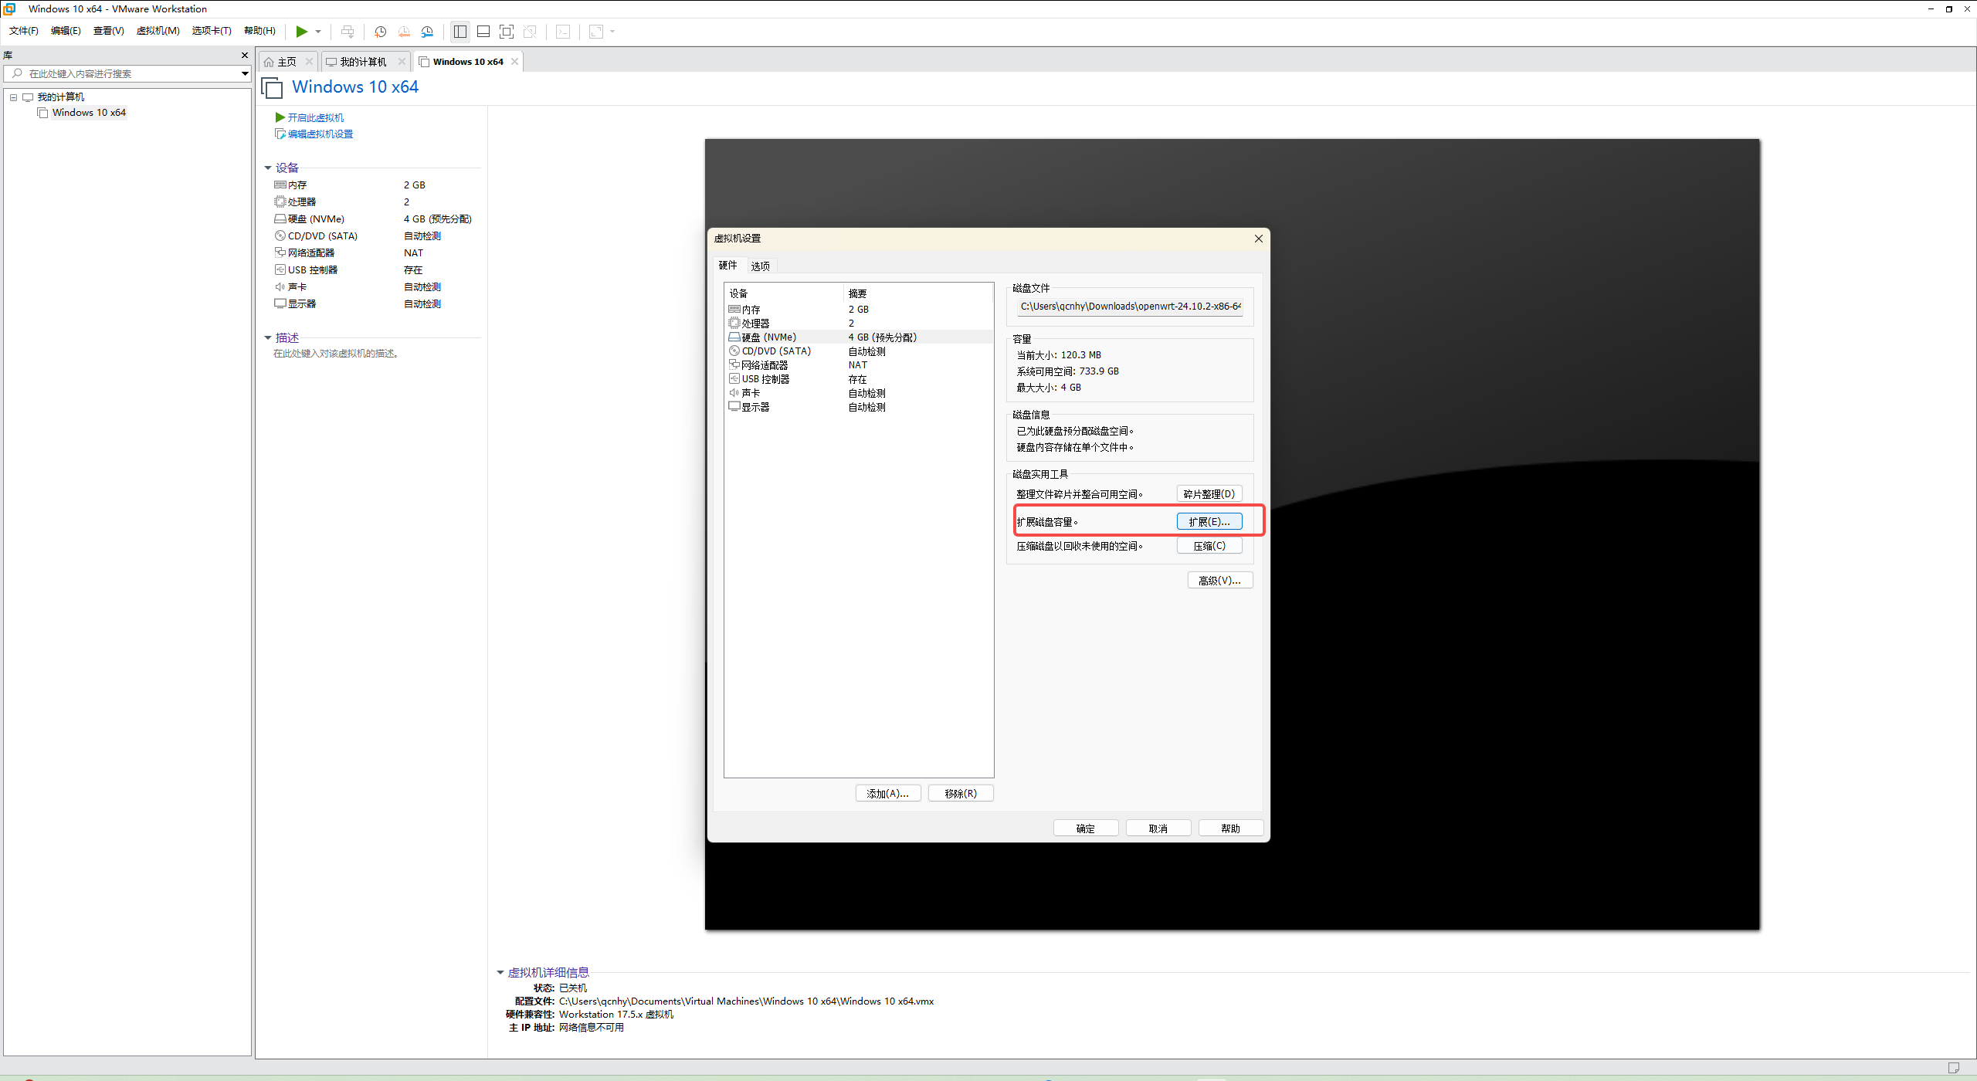The width and height of the screenshot is (1977, 1081).
Task: Click the stretch guest display icon
Action: click(596, 32)
